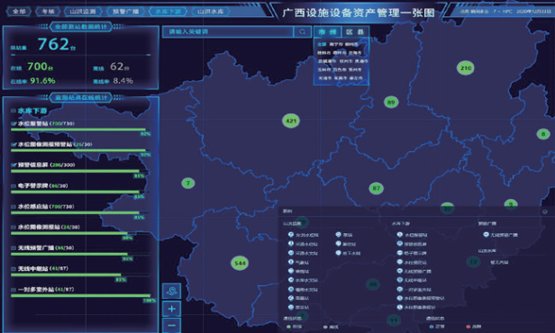555x333 pixels.
Task: Click the 水位报警站 92% progress bar
Action: click(80, 130)
